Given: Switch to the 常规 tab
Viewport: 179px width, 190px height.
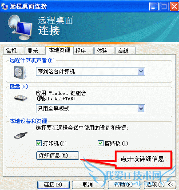Looking at the screenshot, I should pos(14,51).
